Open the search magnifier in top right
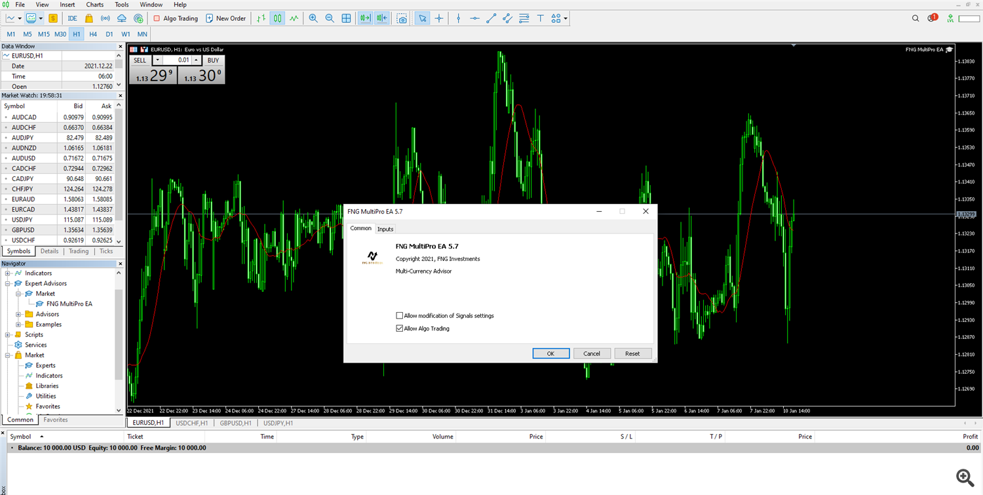 pos(916,18)
